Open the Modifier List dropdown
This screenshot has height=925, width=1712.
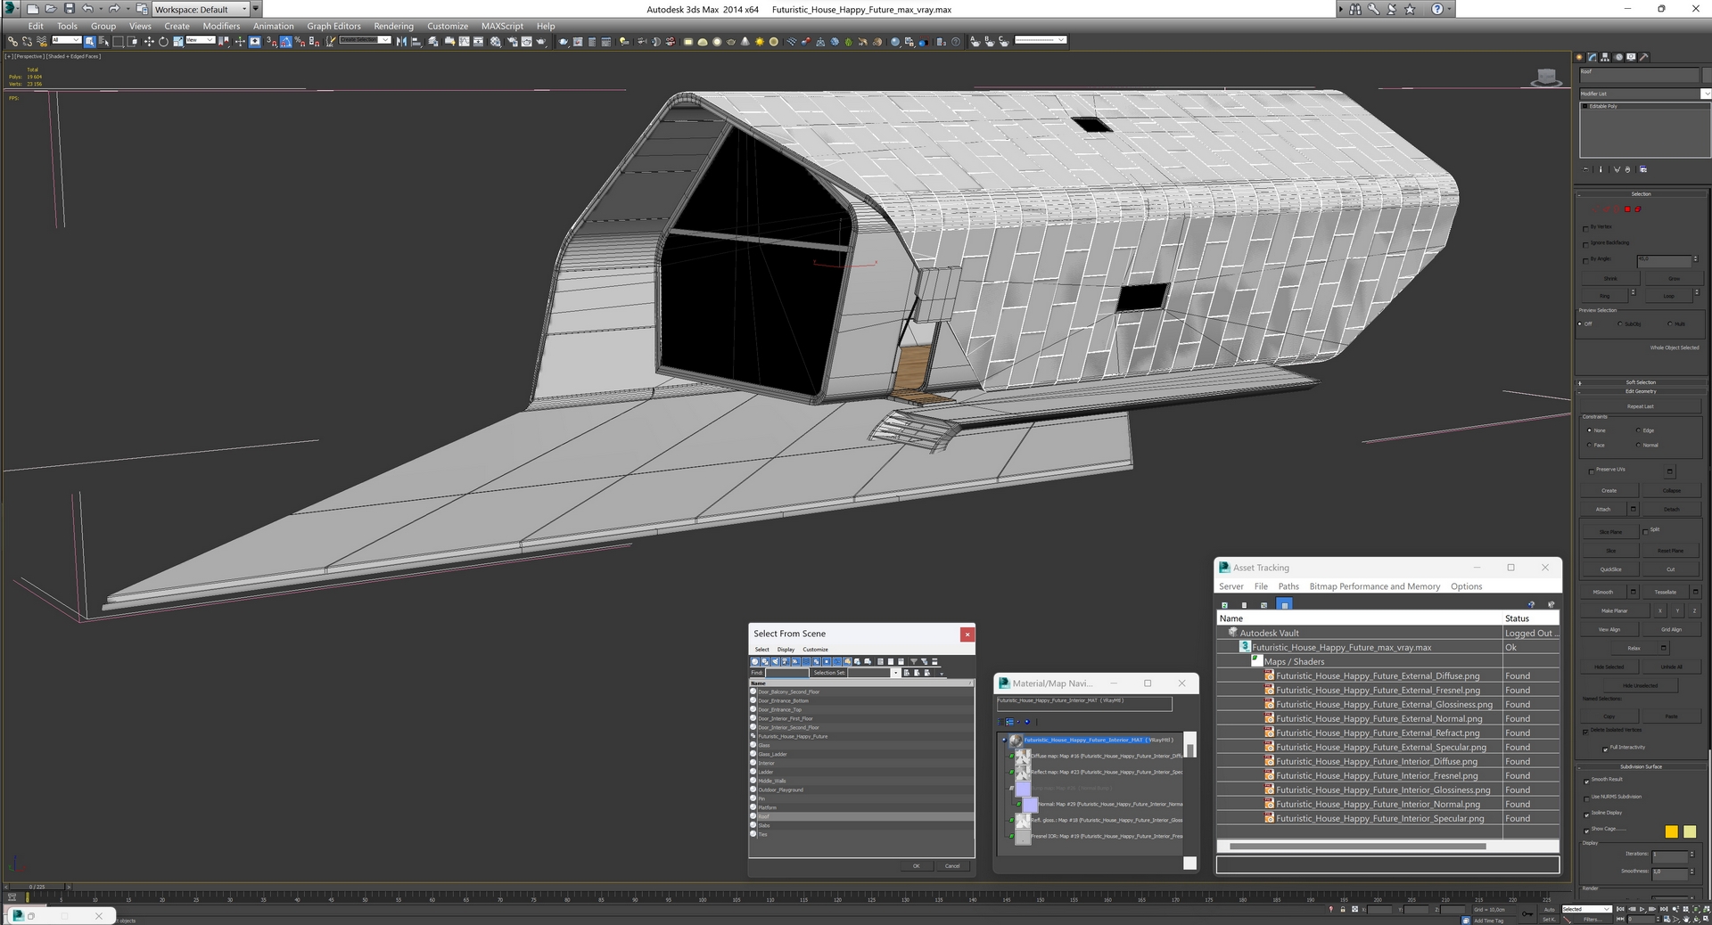(1644, 94)
